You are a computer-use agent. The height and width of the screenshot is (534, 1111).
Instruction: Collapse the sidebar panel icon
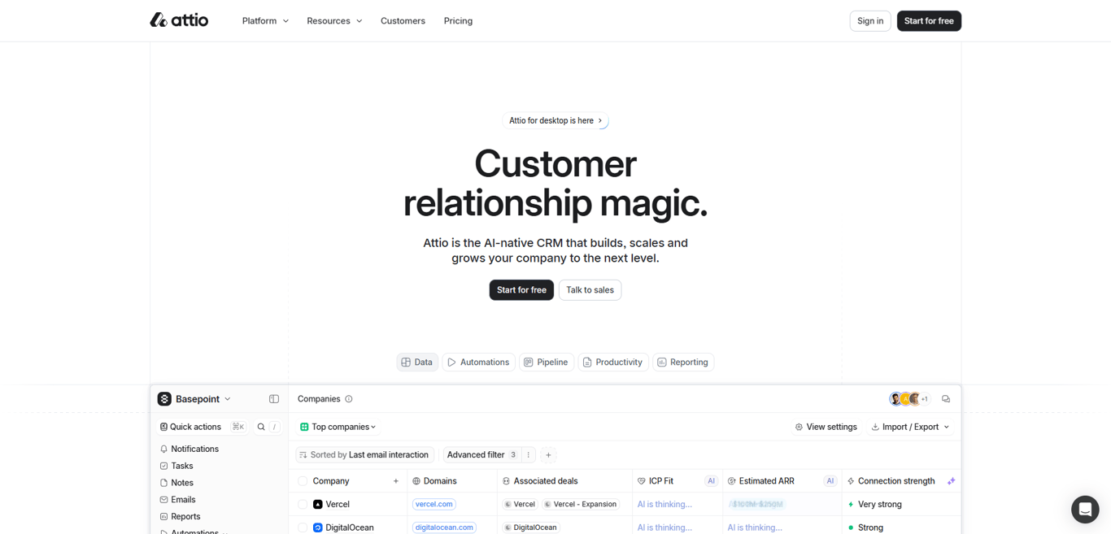click(x=274, y=399)
